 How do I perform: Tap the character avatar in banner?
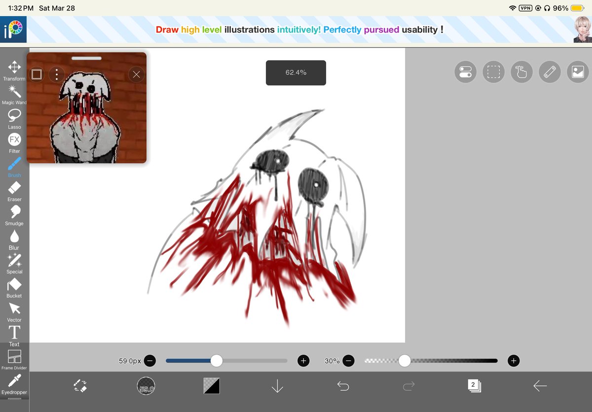582,30
